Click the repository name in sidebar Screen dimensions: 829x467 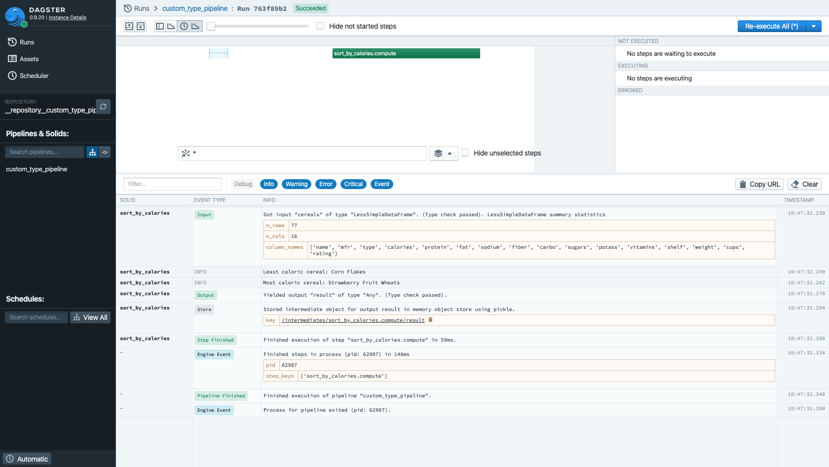[x=50, y=110]
